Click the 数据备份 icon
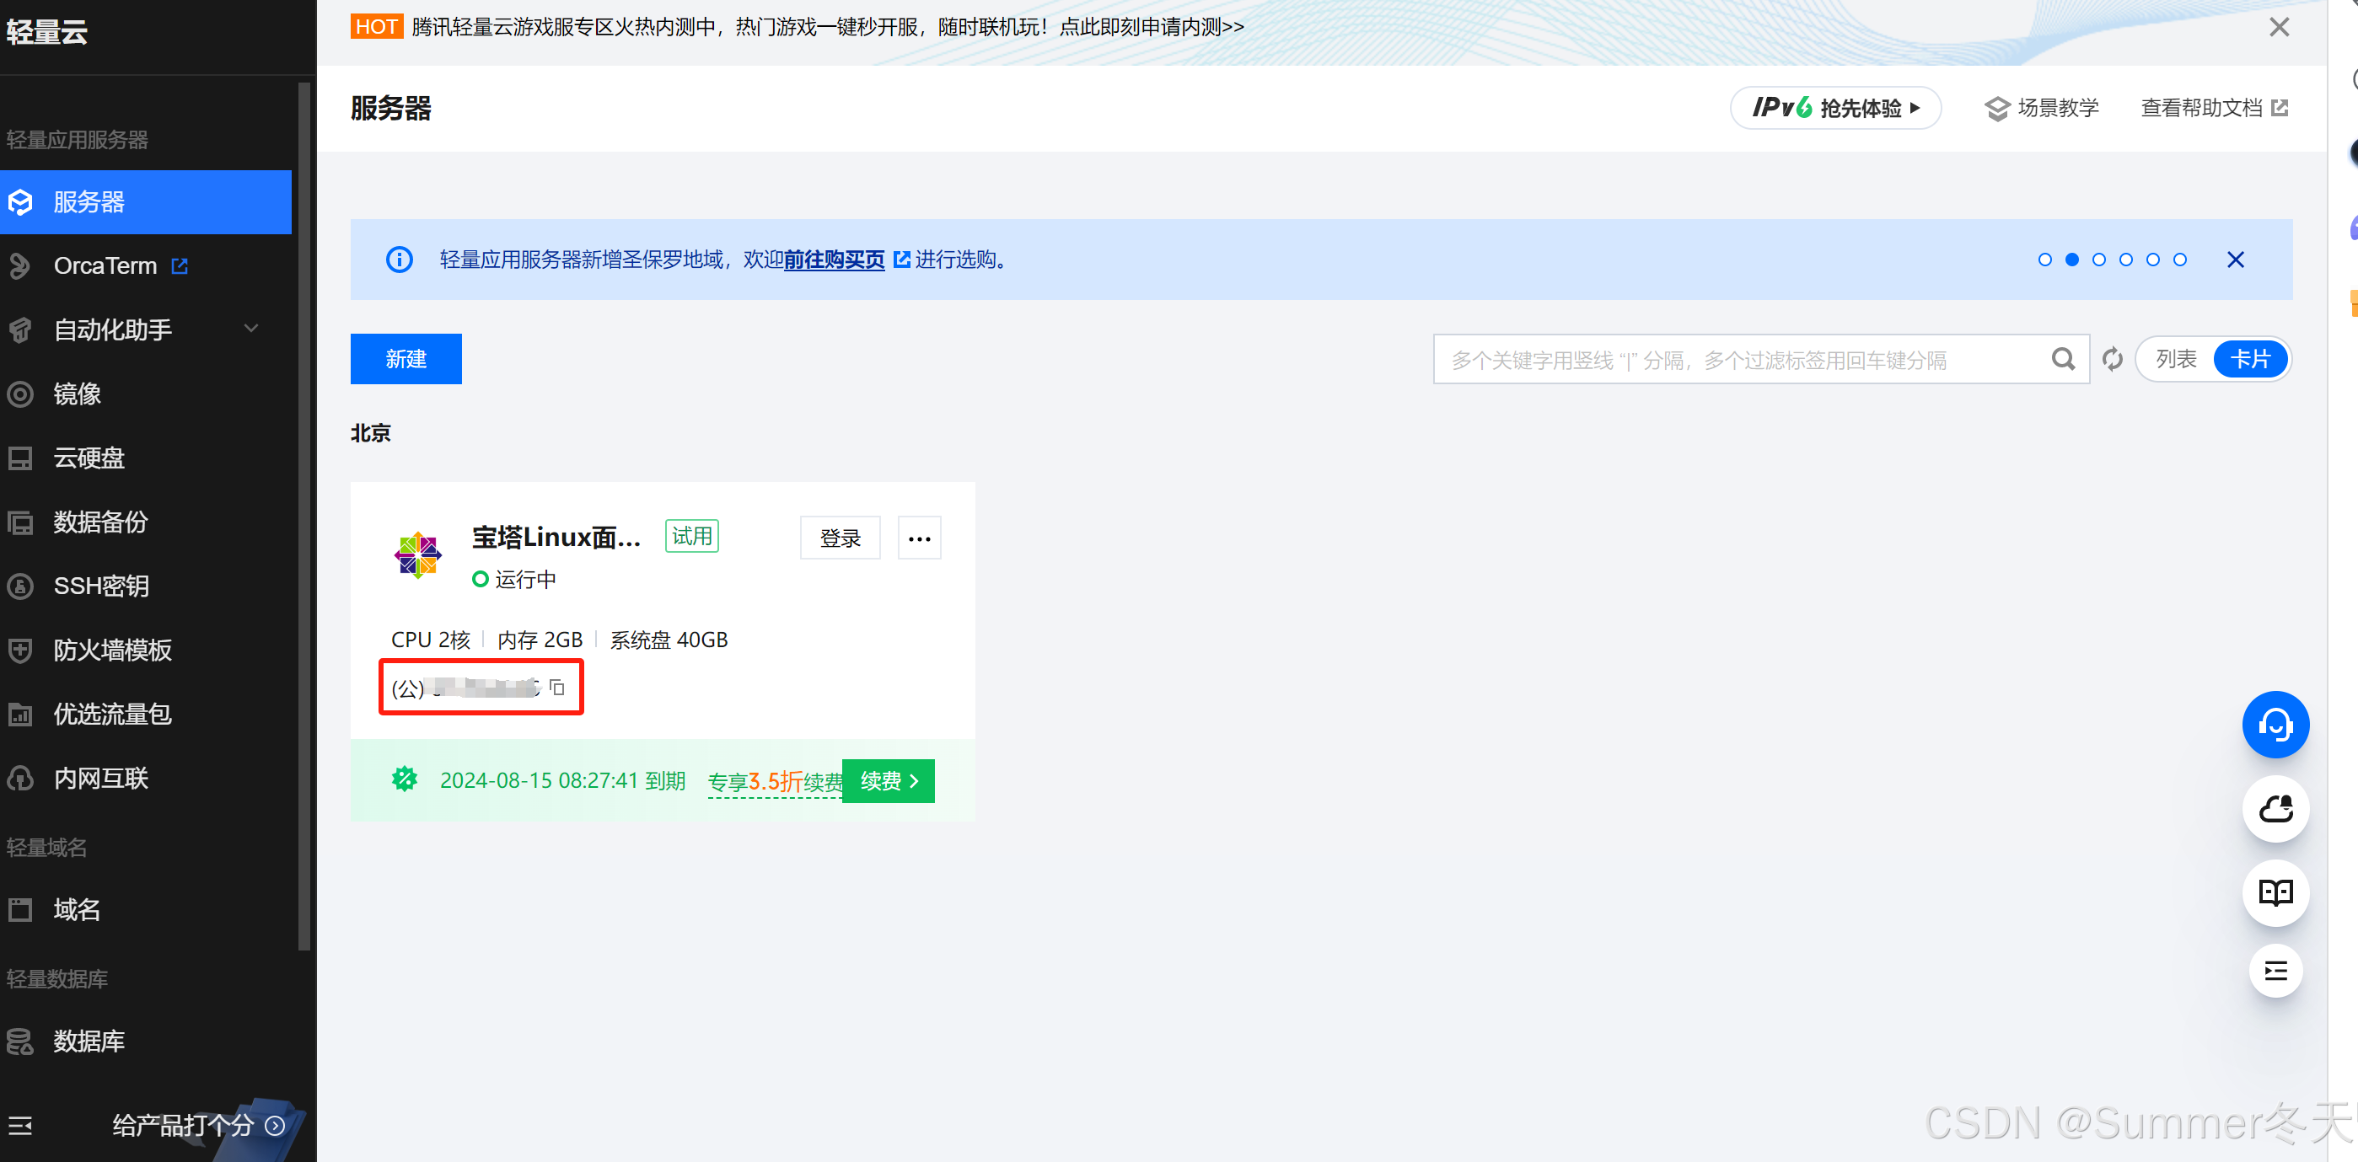The height and width of the screenshot is (1162, 2358). (20, 522)
